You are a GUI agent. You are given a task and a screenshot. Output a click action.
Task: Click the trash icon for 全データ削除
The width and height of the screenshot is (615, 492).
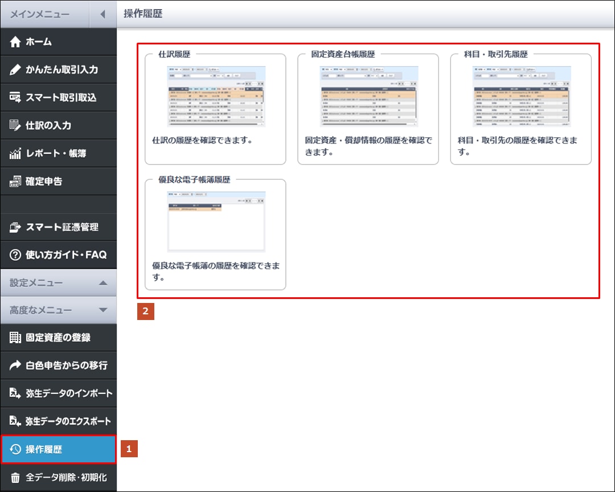[x=15, y=478]
